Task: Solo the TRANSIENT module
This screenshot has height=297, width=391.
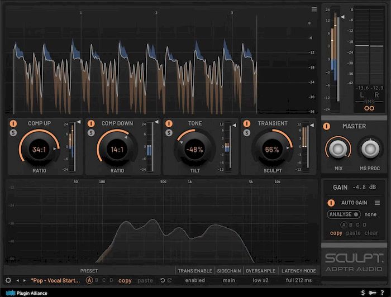Action: (247, 133)
